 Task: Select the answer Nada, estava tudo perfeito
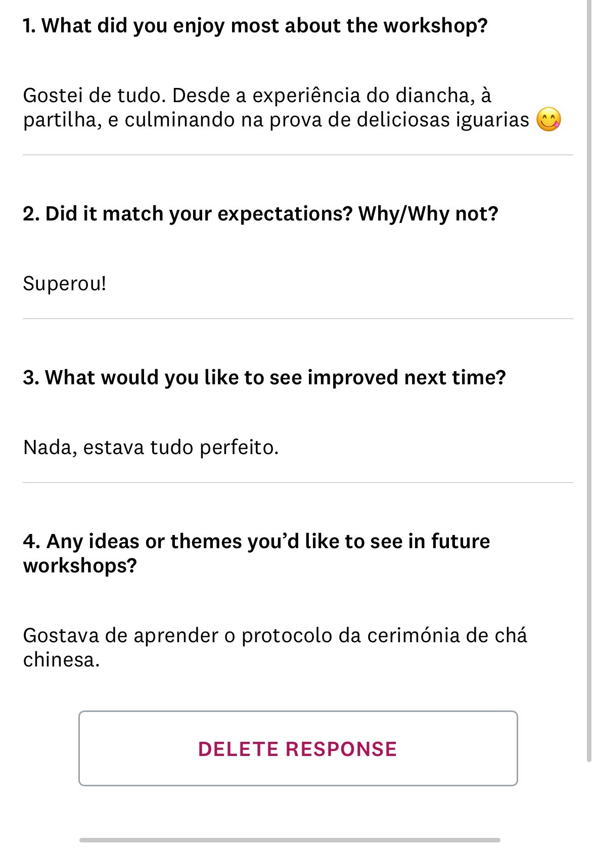(151, 447)
